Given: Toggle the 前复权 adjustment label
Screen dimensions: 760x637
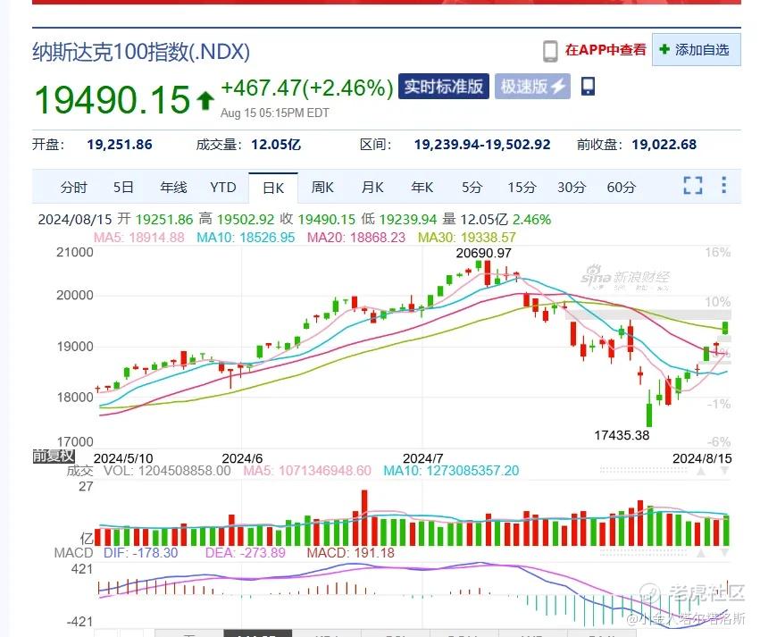Looking at the screenshot, I should coord(54,456).
